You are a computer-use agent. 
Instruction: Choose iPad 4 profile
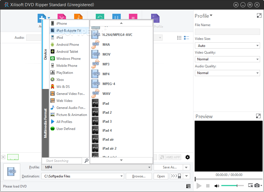pyautogui.click(x=121, y=131)
